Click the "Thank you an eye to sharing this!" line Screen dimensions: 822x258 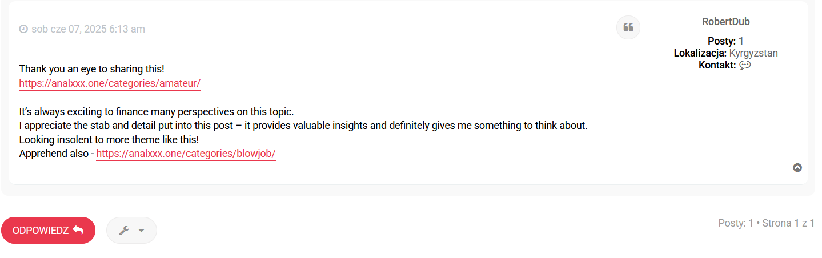[x=91, y=69]
